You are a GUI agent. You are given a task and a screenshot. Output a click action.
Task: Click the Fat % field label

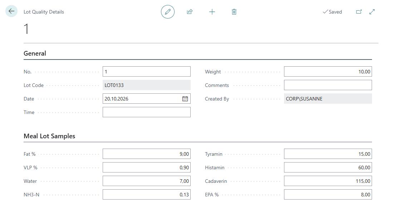click(x=30, y=154)
